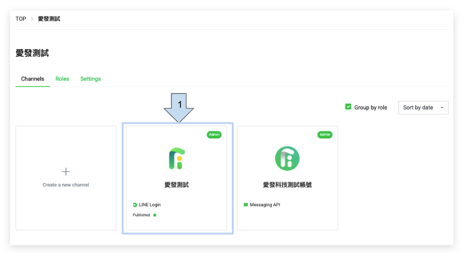Go to TOP via breadcrumb link

click(21, 19)
